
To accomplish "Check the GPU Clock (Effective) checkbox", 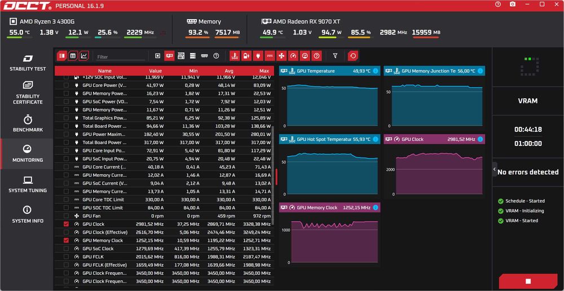I will tap(66, 232).
